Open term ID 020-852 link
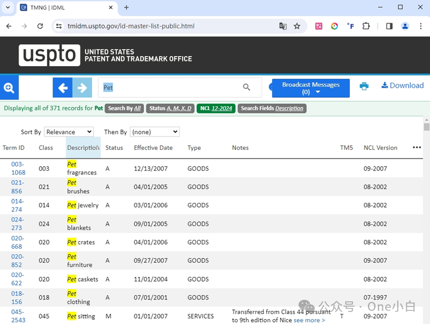The height and width of the screenshot is (324, 430). [17, 261]
